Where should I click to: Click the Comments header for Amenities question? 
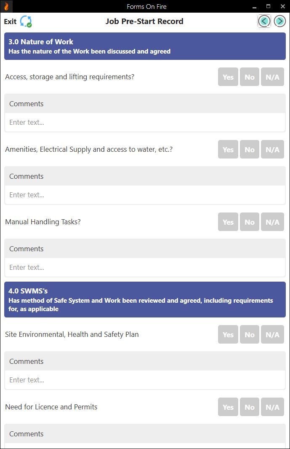point(26,176)
